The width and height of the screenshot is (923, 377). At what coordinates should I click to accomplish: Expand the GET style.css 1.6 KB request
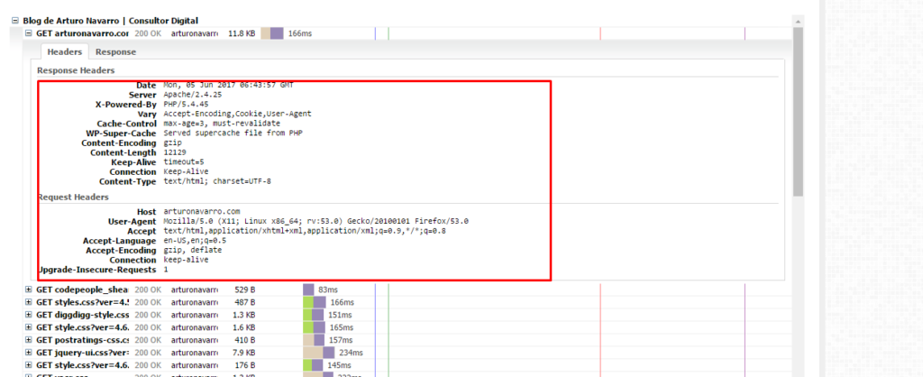tap(28, 326)
